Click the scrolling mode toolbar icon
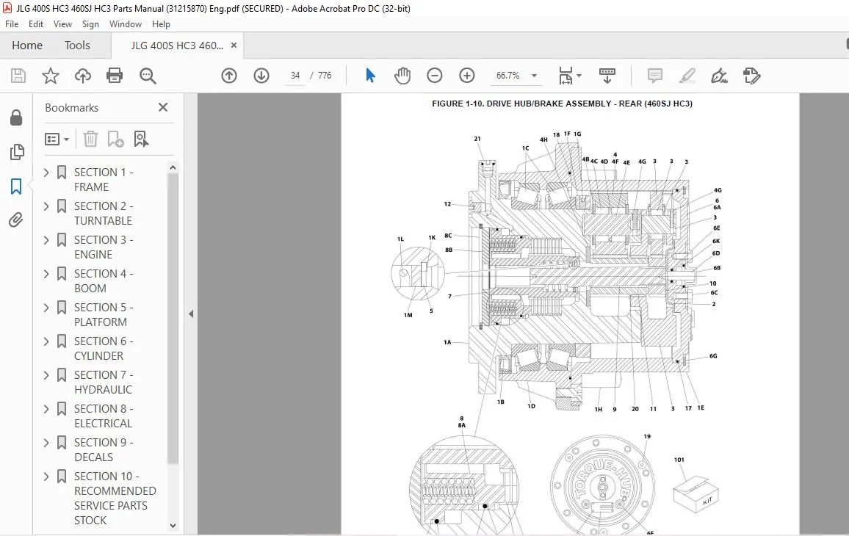The width and height of the screenshot is (849, 536). (607, 75)
